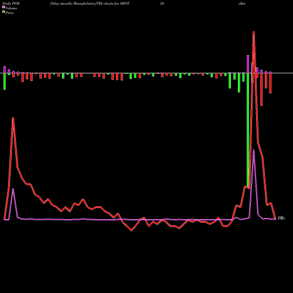Click the tallest red price peak on the right
The width and height of the screenshot is (293, 293).
click(x=254, y=32)
